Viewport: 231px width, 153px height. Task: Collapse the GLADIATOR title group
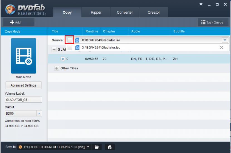pyautogui.click(x=54, y=50)
